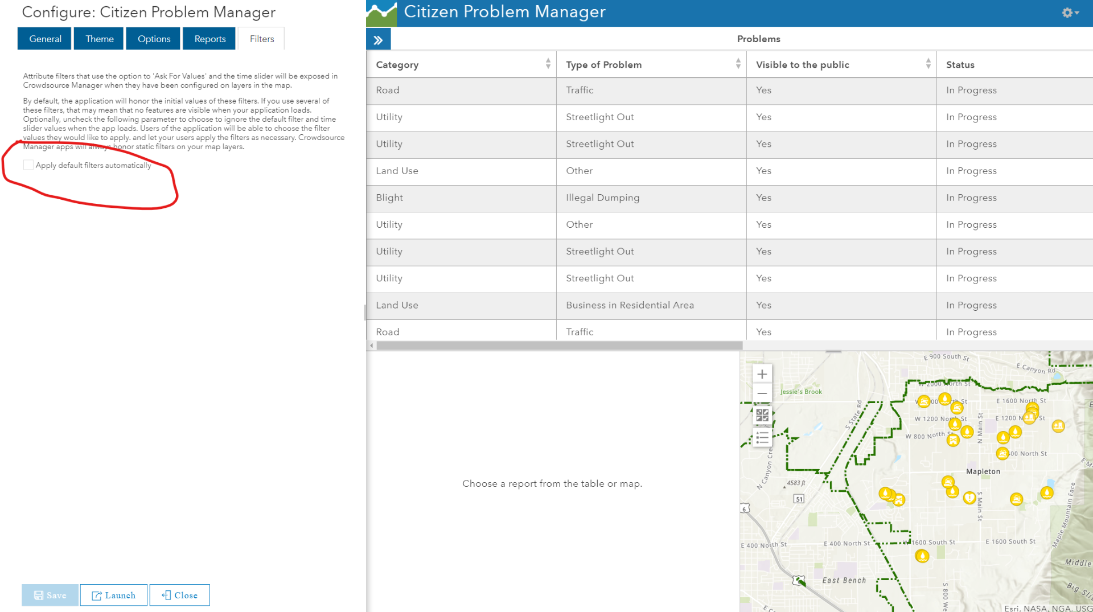Click the Jessie's Brook map label
Viewport: 1093px width, 612px height.
pyautogui.click(x=801, y=392)
